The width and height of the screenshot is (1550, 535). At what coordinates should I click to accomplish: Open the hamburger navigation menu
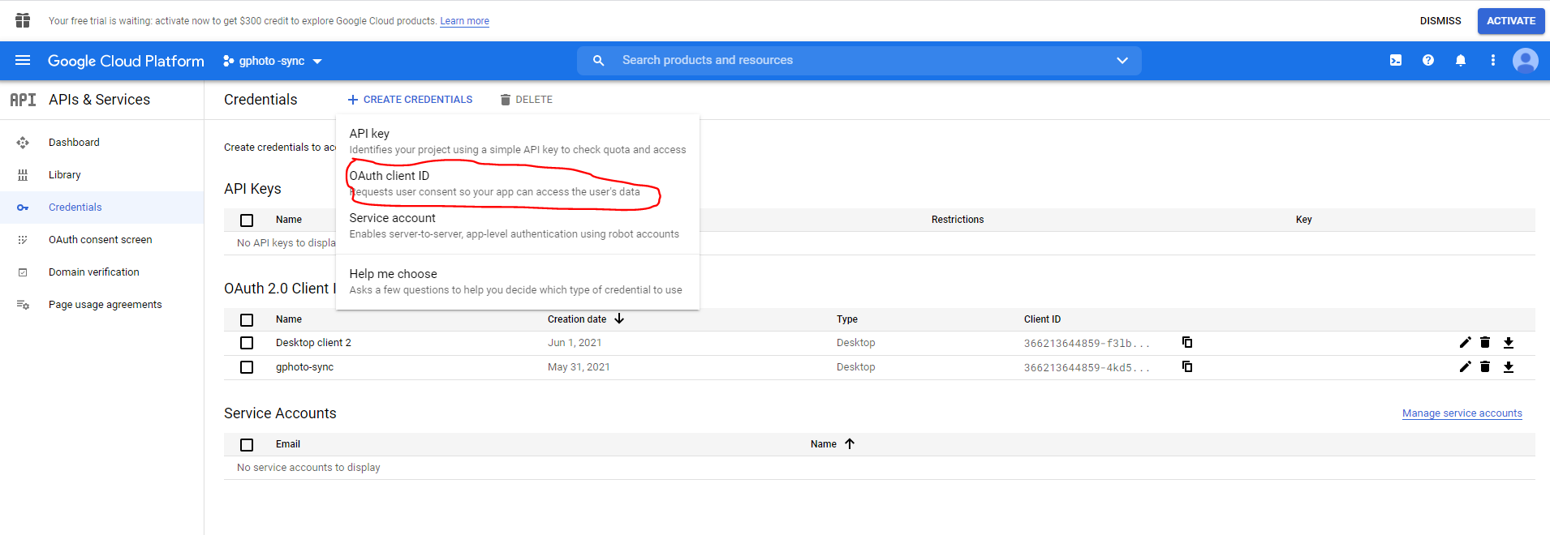23,61
